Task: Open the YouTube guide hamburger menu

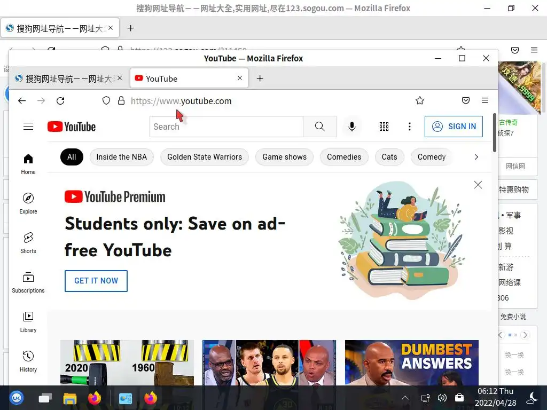Action: pyautogui.click(x=28, y=126)
